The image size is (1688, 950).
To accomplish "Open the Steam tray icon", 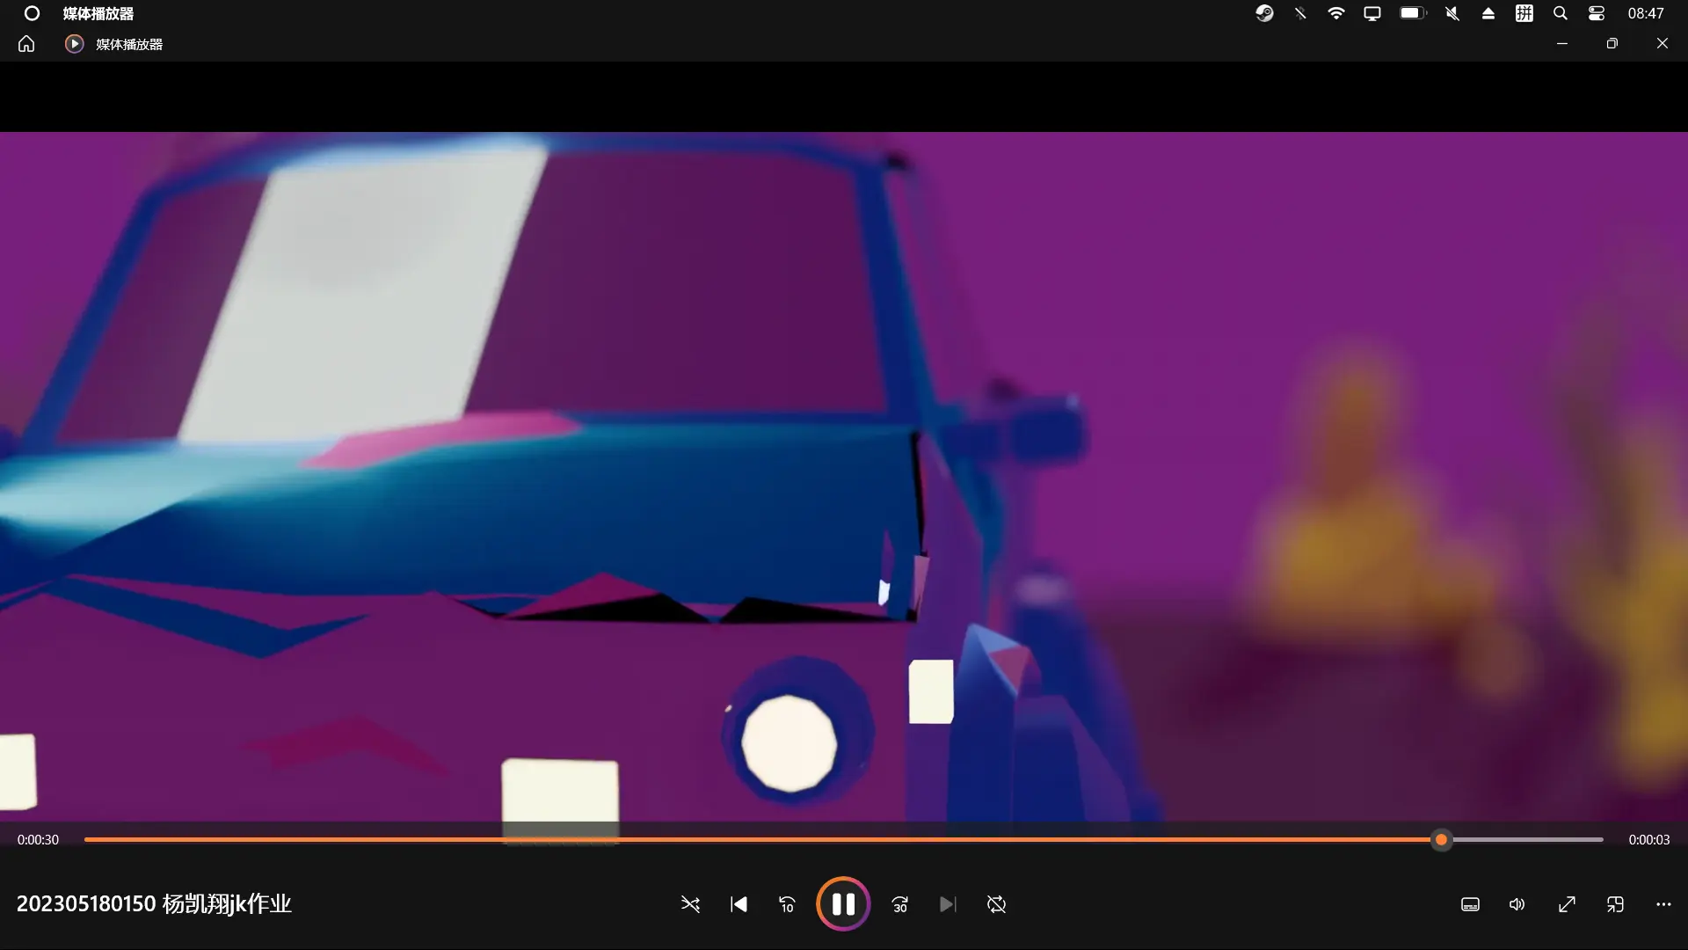I will pyautogui.click(x=1264, y=13).
